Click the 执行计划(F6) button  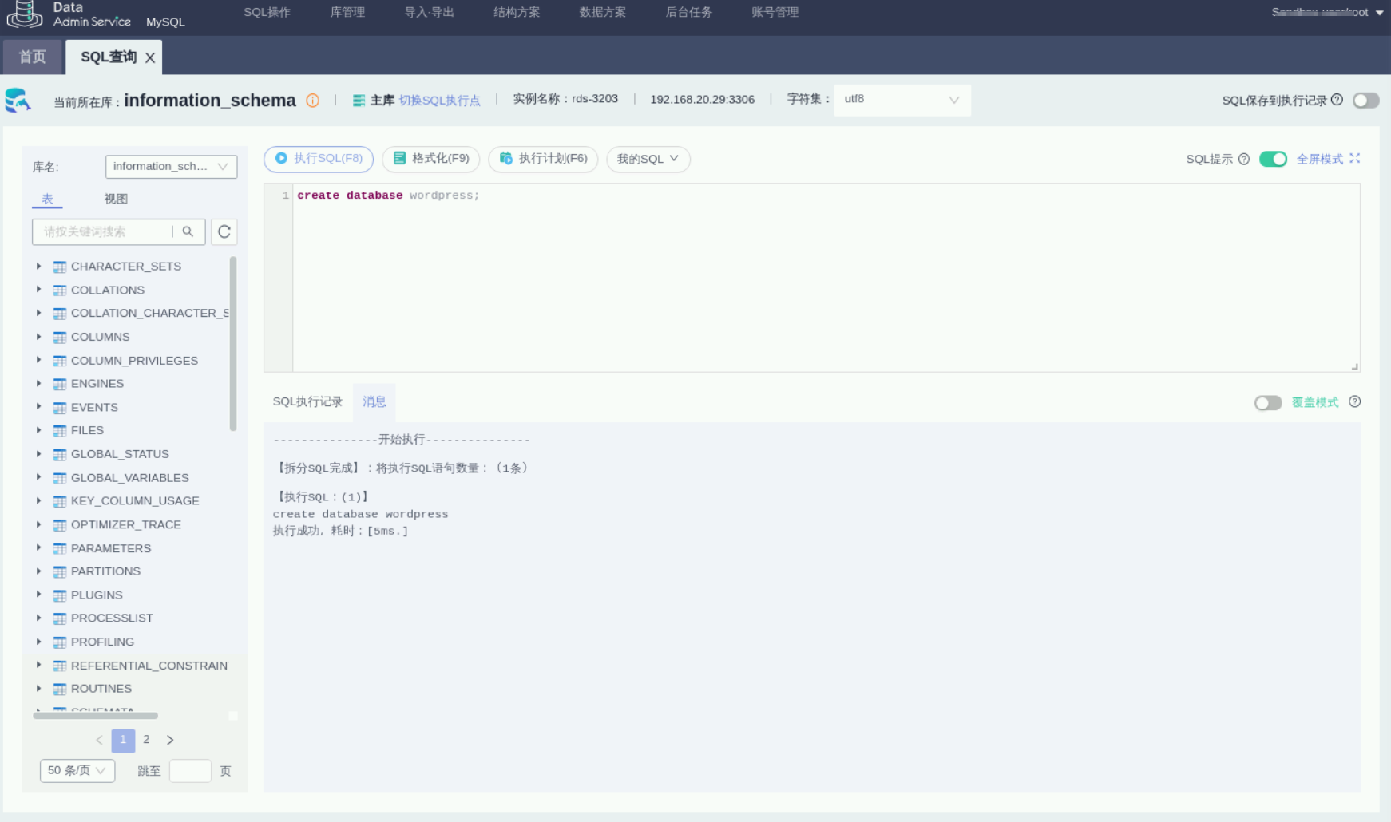pos(543,159)
